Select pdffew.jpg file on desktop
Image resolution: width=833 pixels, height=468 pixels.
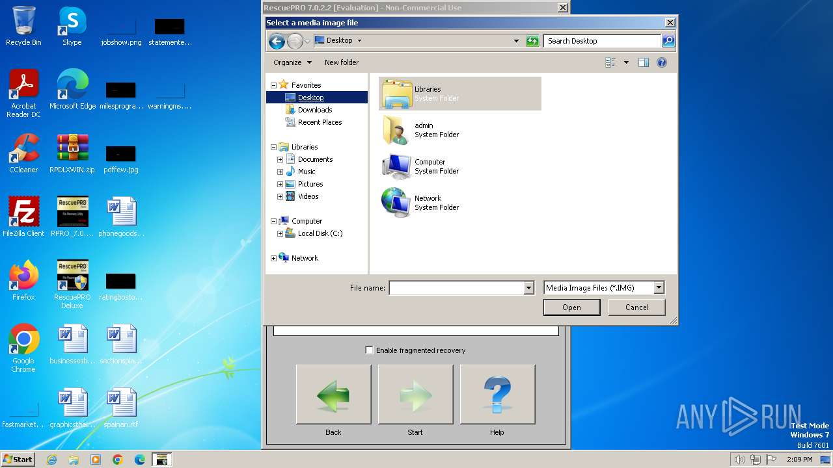(121, 159)
